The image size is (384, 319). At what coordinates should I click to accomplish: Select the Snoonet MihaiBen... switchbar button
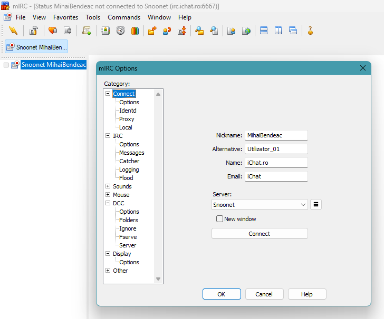coord(36,47)
